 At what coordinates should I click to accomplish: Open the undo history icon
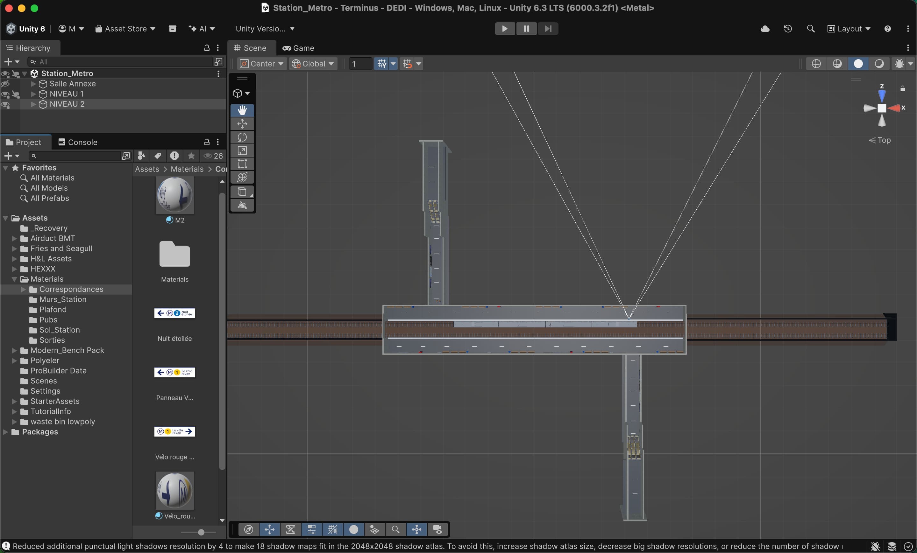(x=787, y=29)
